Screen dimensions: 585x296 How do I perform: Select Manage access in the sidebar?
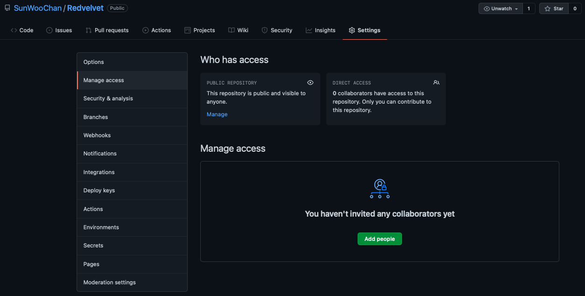(132, 80)
